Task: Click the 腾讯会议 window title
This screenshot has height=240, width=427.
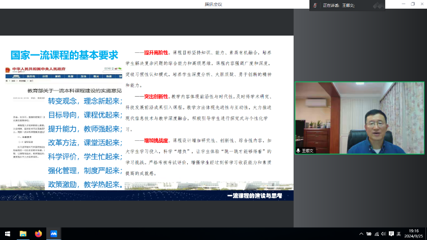Action: click(x=213, y=4)
